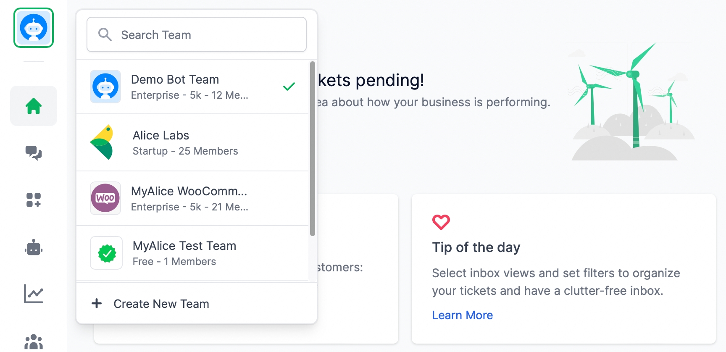Screen dimensions: 726x352
Task: Open the Learn More tip link
Action: pos(462,315)
